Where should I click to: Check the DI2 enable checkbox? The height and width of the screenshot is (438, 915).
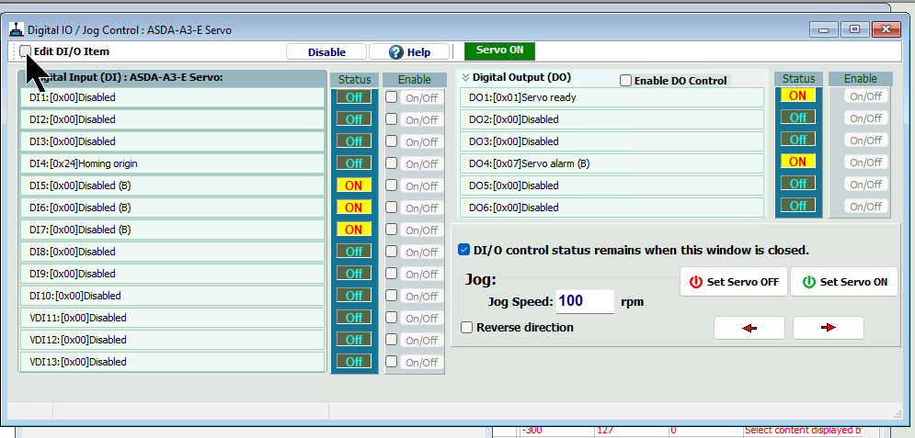click(391, 119)
